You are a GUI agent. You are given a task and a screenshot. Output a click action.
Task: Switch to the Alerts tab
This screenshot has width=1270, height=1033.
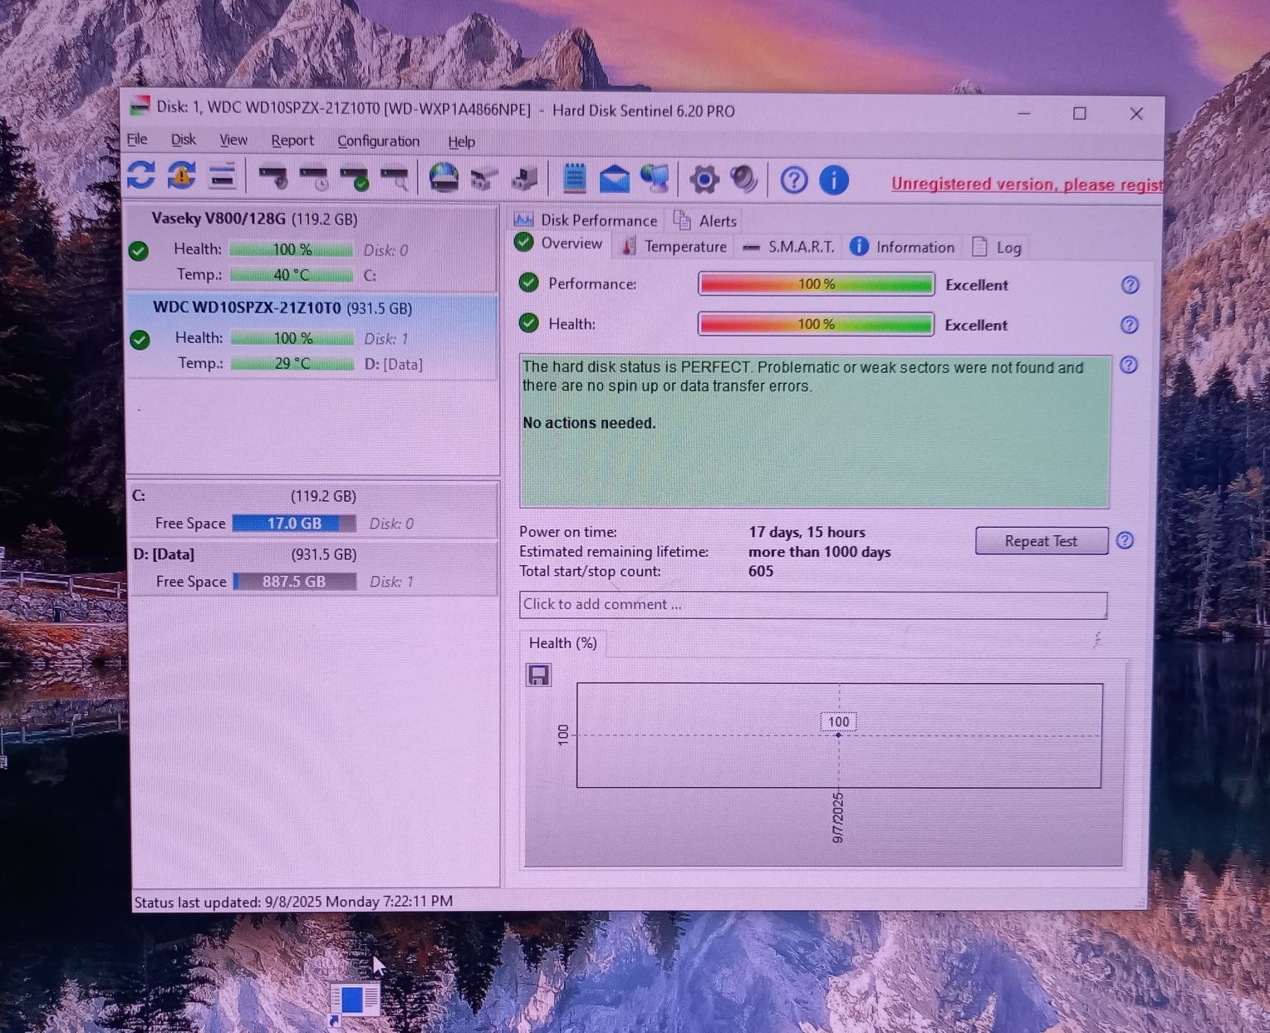click(705, 221)
